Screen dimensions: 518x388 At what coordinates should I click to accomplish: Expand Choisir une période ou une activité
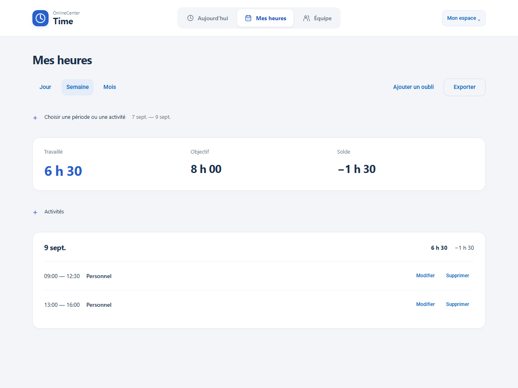click(x=85, y=117)
